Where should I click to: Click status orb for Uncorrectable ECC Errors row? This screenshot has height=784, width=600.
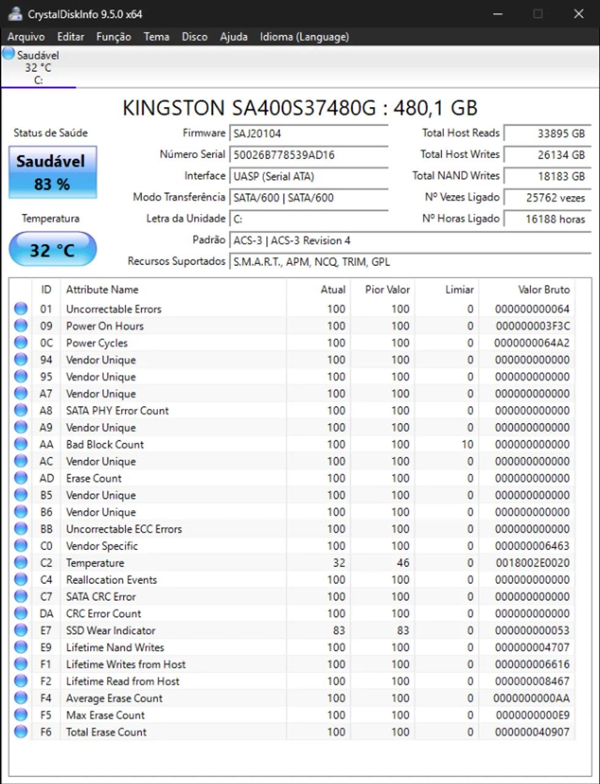pos(21,529)
